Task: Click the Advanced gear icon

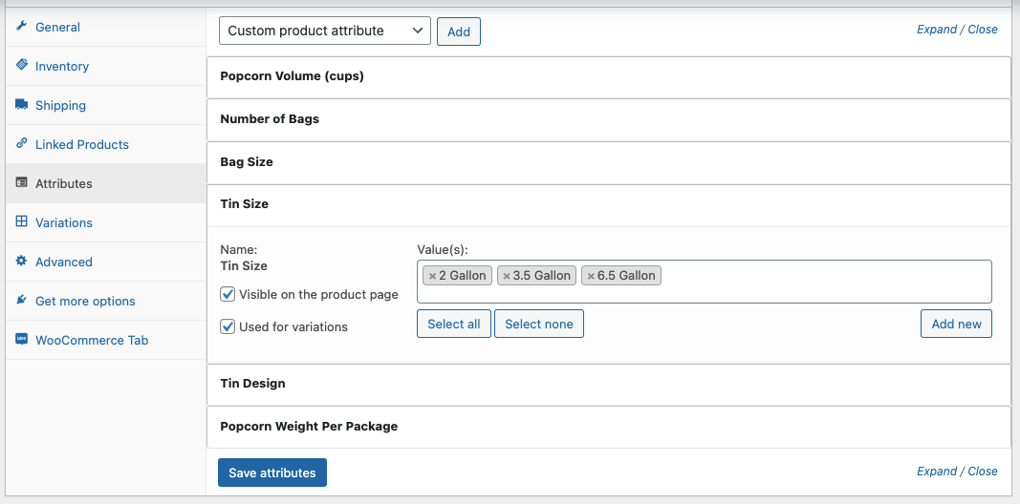Action: pos(21,262)
